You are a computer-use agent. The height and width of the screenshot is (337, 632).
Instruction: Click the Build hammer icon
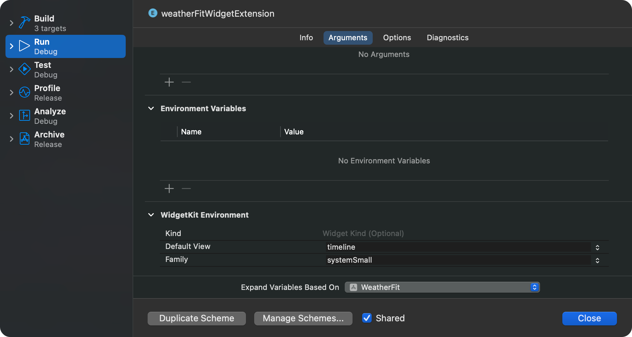click(x=24, y=23)
